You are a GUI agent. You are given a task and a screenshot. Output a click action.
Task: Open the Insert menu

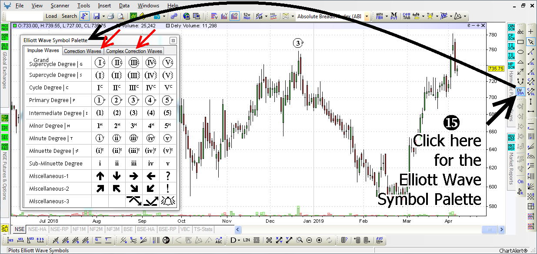(104, 6)
